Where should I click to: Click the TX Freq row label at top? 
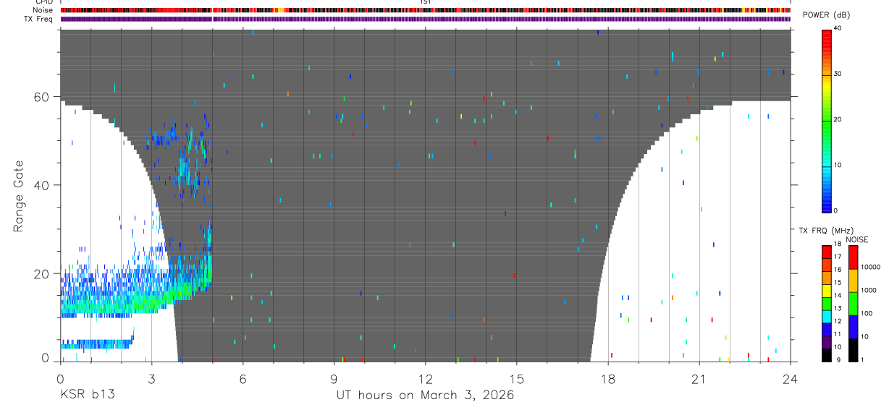coord(38,19)
